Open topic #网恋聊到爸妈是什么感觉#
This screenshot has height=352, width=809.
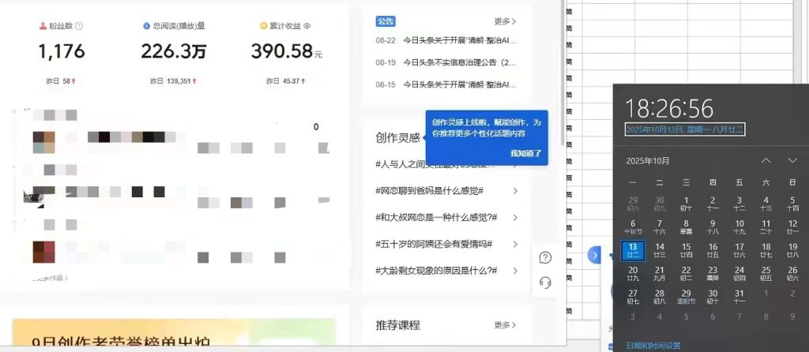(430, 191)
